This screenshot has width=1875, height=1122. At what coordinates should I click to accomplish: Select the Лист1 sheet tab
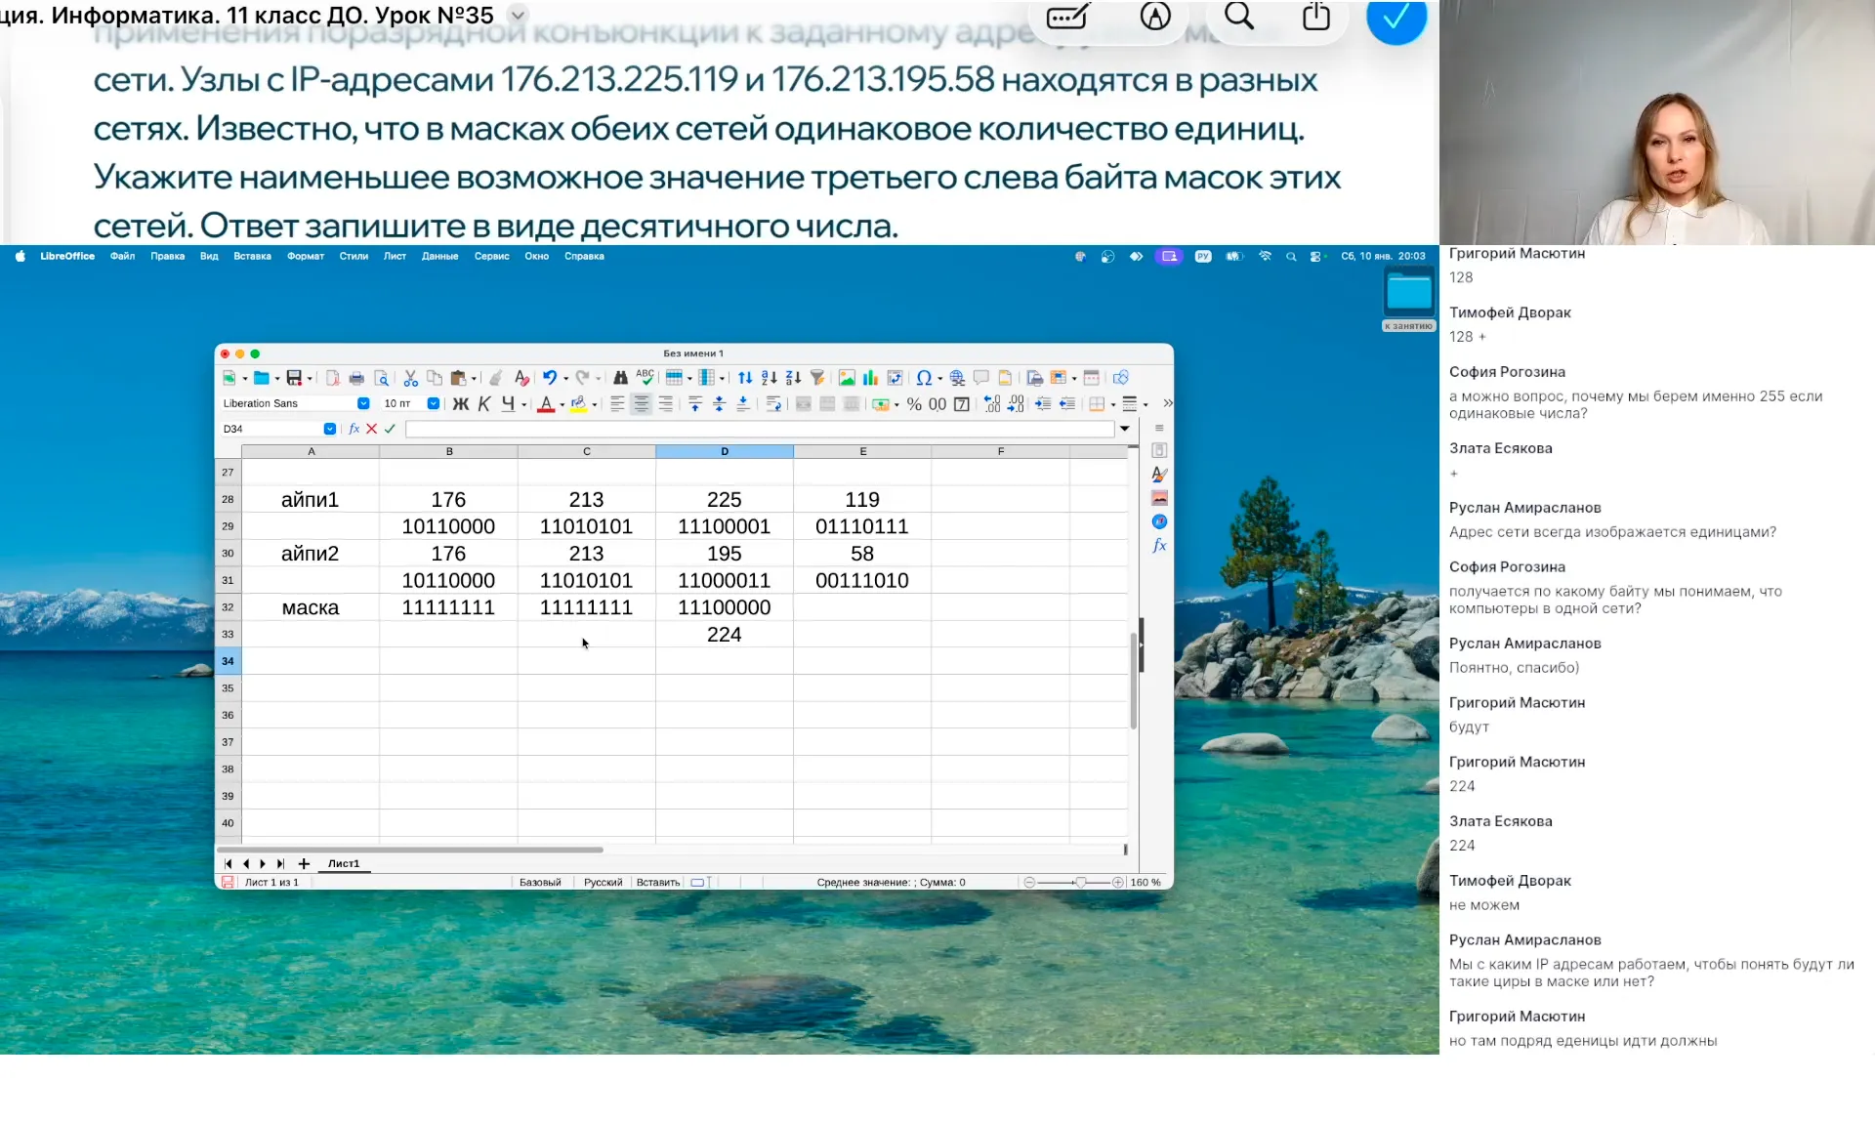click(344, 863)
